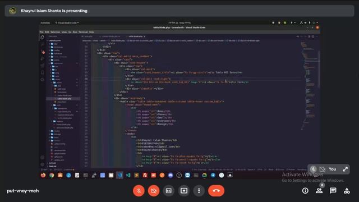Open Run and Debug in activity bar
Screen dimensions: 359x202
(x=43, y=58)
